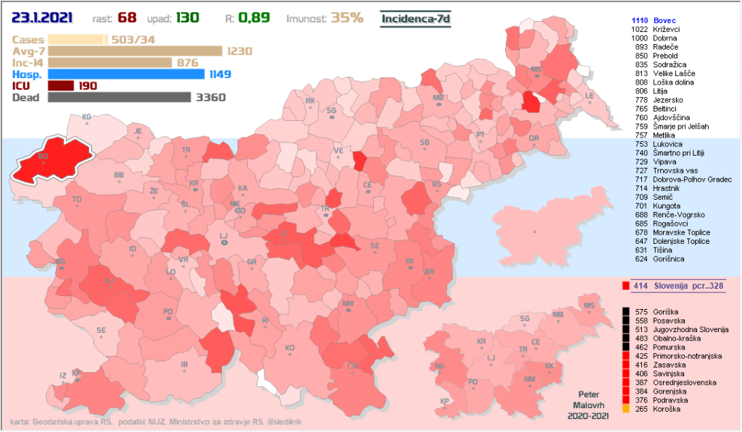This screenshot has width=742, height=432.
Task: Click the black swatch beside Goriška
Action: (x=625, y=311)
